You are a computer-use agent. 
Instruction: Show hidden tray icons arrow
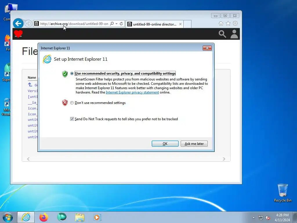[253, 217]
